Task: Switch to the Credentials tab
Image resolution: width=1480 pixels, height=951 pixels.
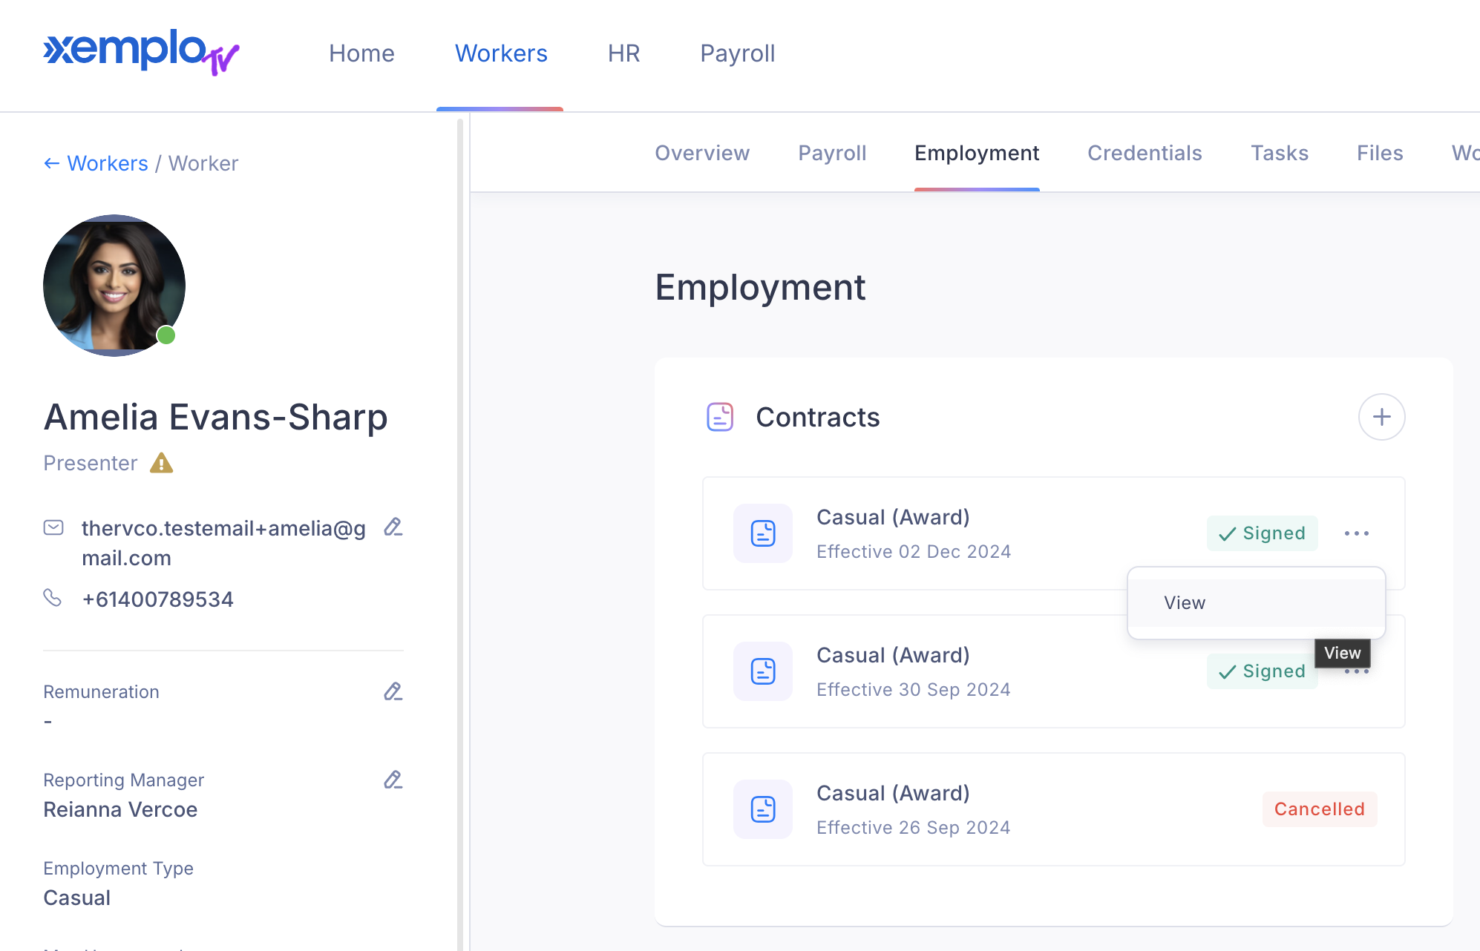Action: [1145, 153]
